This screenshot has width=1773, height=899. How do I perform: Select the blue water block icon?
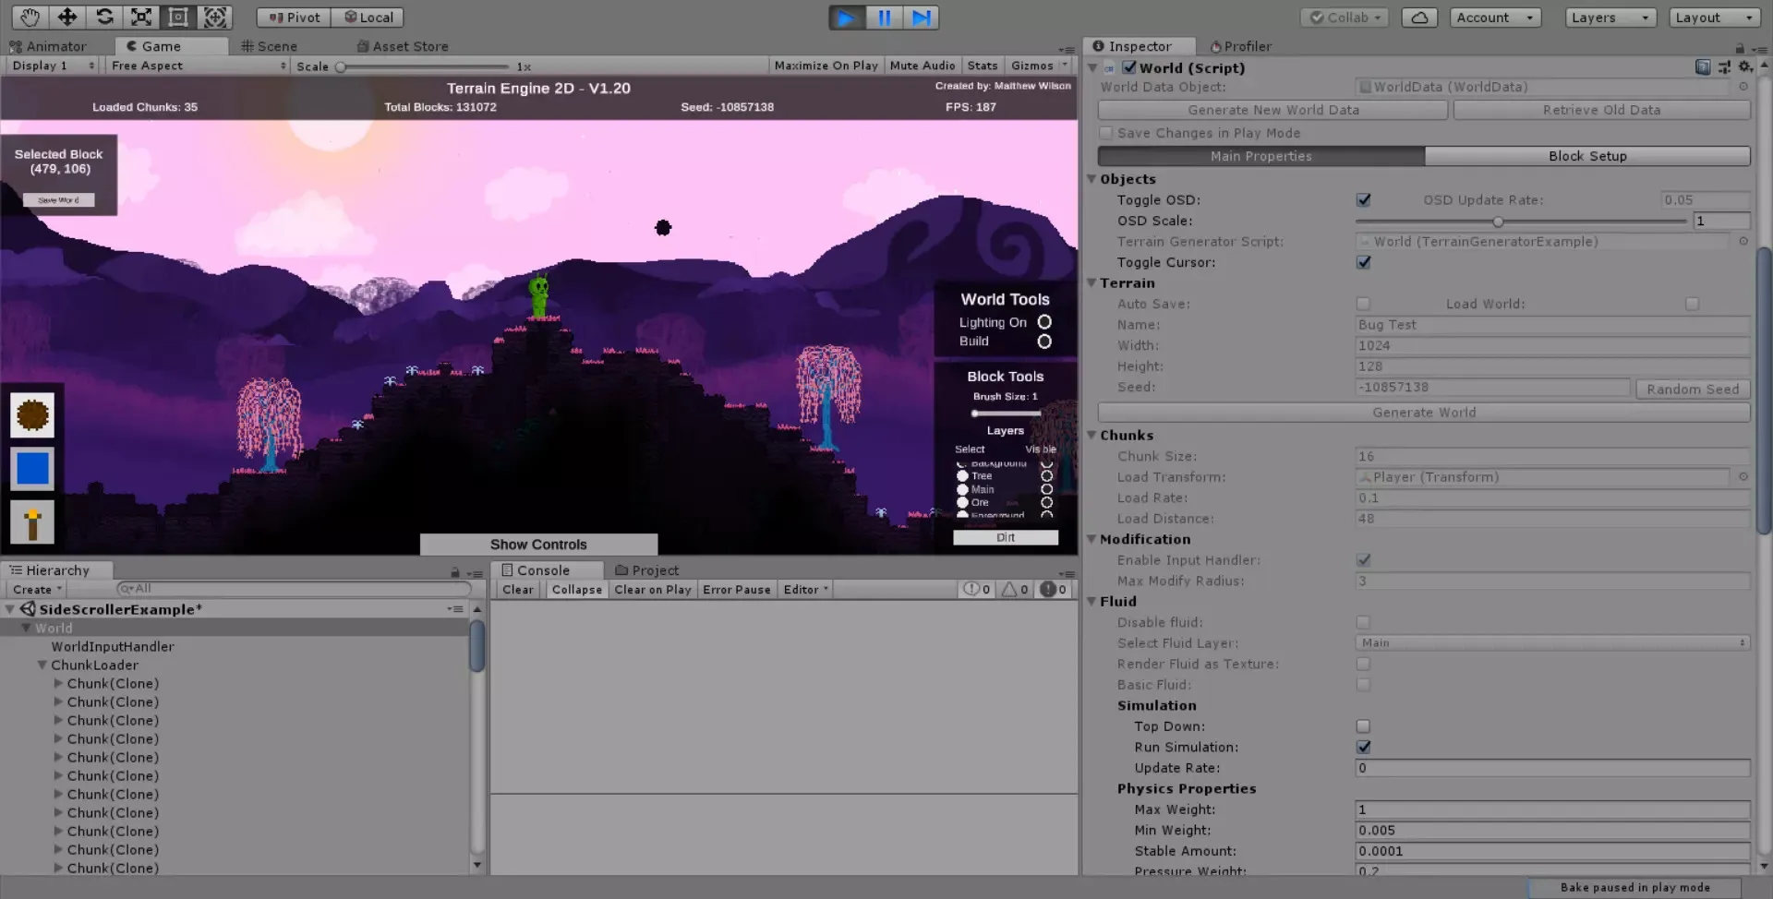pyautogui.click(x=32, y=469)
